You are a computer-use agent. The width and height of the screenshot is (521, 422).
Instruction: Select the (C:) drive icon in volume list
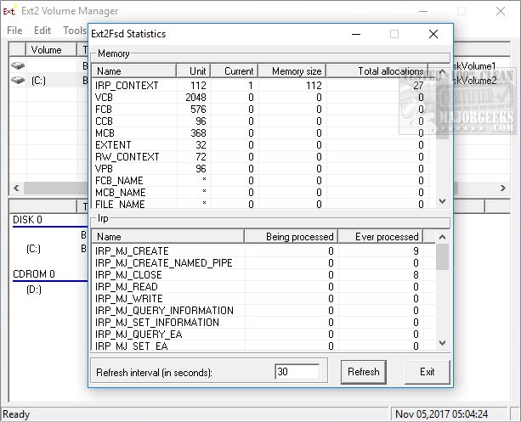18,80
